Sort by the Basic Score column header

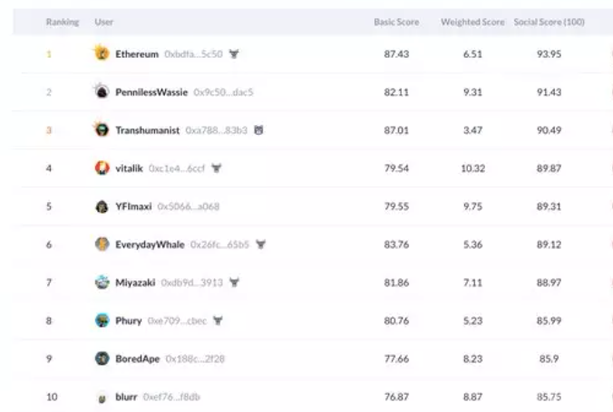396,22
